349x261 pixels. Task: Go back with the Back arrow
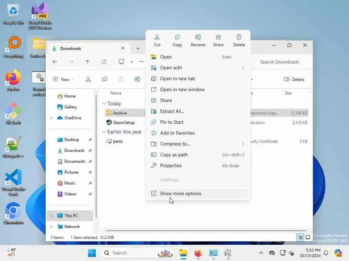pyautogui.click(x=55, y=62)
